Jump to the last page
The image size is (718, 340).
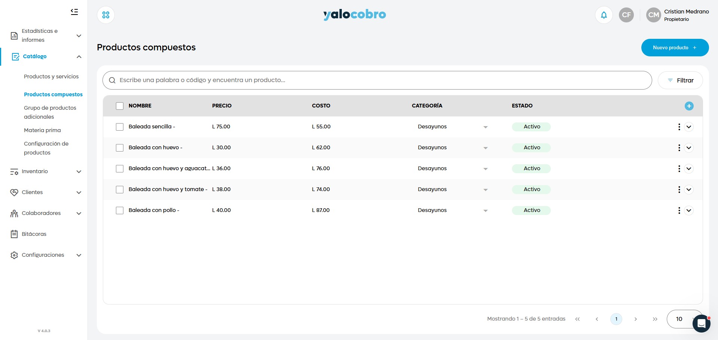click(x=655, y=319)
